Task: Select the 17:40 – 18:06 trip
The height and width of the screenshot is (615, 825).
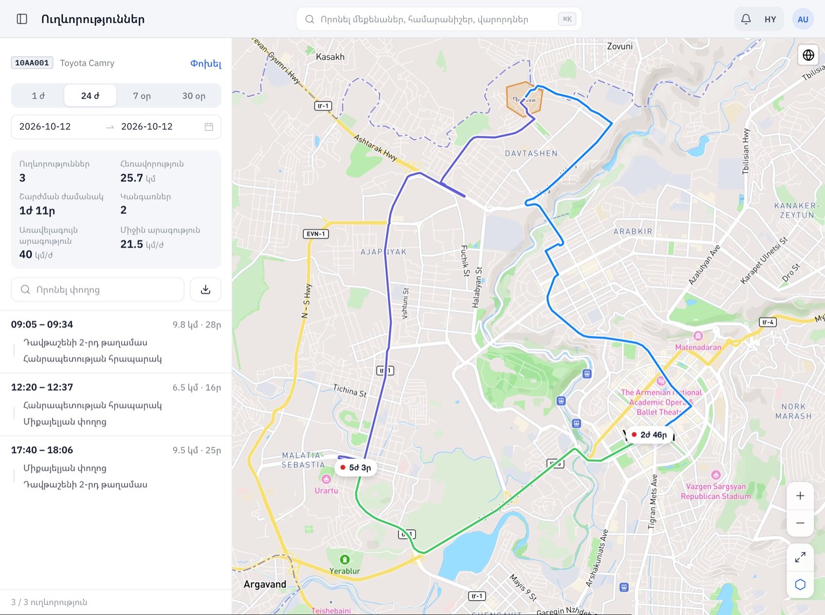Action: [x=116, y=467]
